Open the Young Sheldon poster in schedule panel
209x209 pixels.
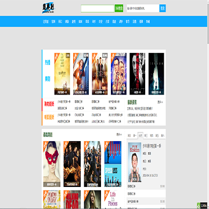(135, 163)
